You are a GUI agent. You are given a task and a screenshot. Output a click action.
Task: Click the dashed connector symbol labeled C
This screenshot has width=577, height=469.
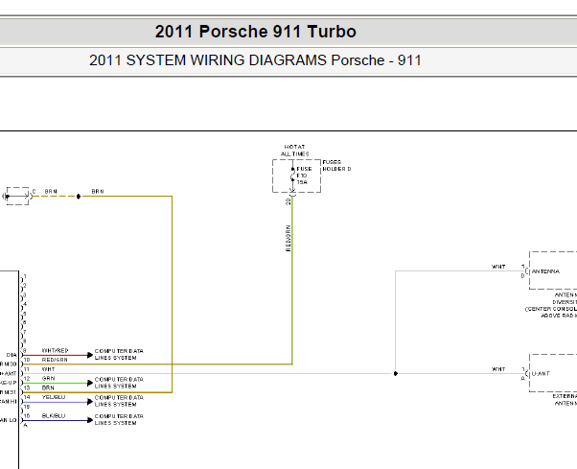pos(17,197)
